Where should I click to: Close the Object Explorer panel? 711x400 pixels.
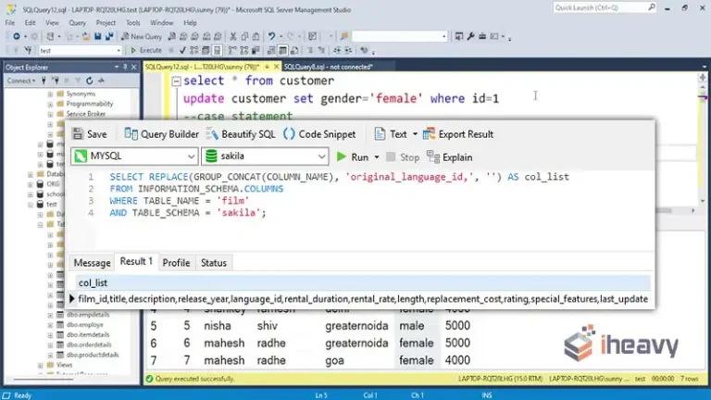click(133, 67)
